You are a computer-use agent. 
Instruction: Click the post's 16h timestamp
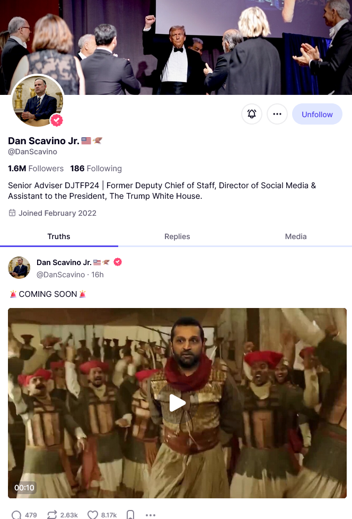pyautogui.click(x=98, y=275)
